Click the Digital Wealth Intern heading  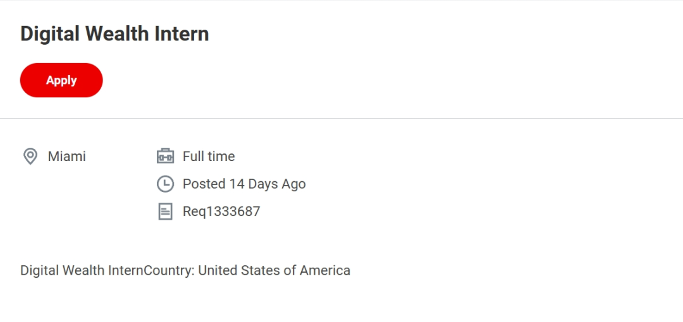(114, 33)
